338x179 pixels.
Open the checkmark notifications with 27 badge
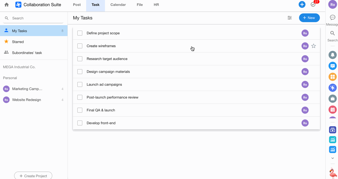point(313,5)
